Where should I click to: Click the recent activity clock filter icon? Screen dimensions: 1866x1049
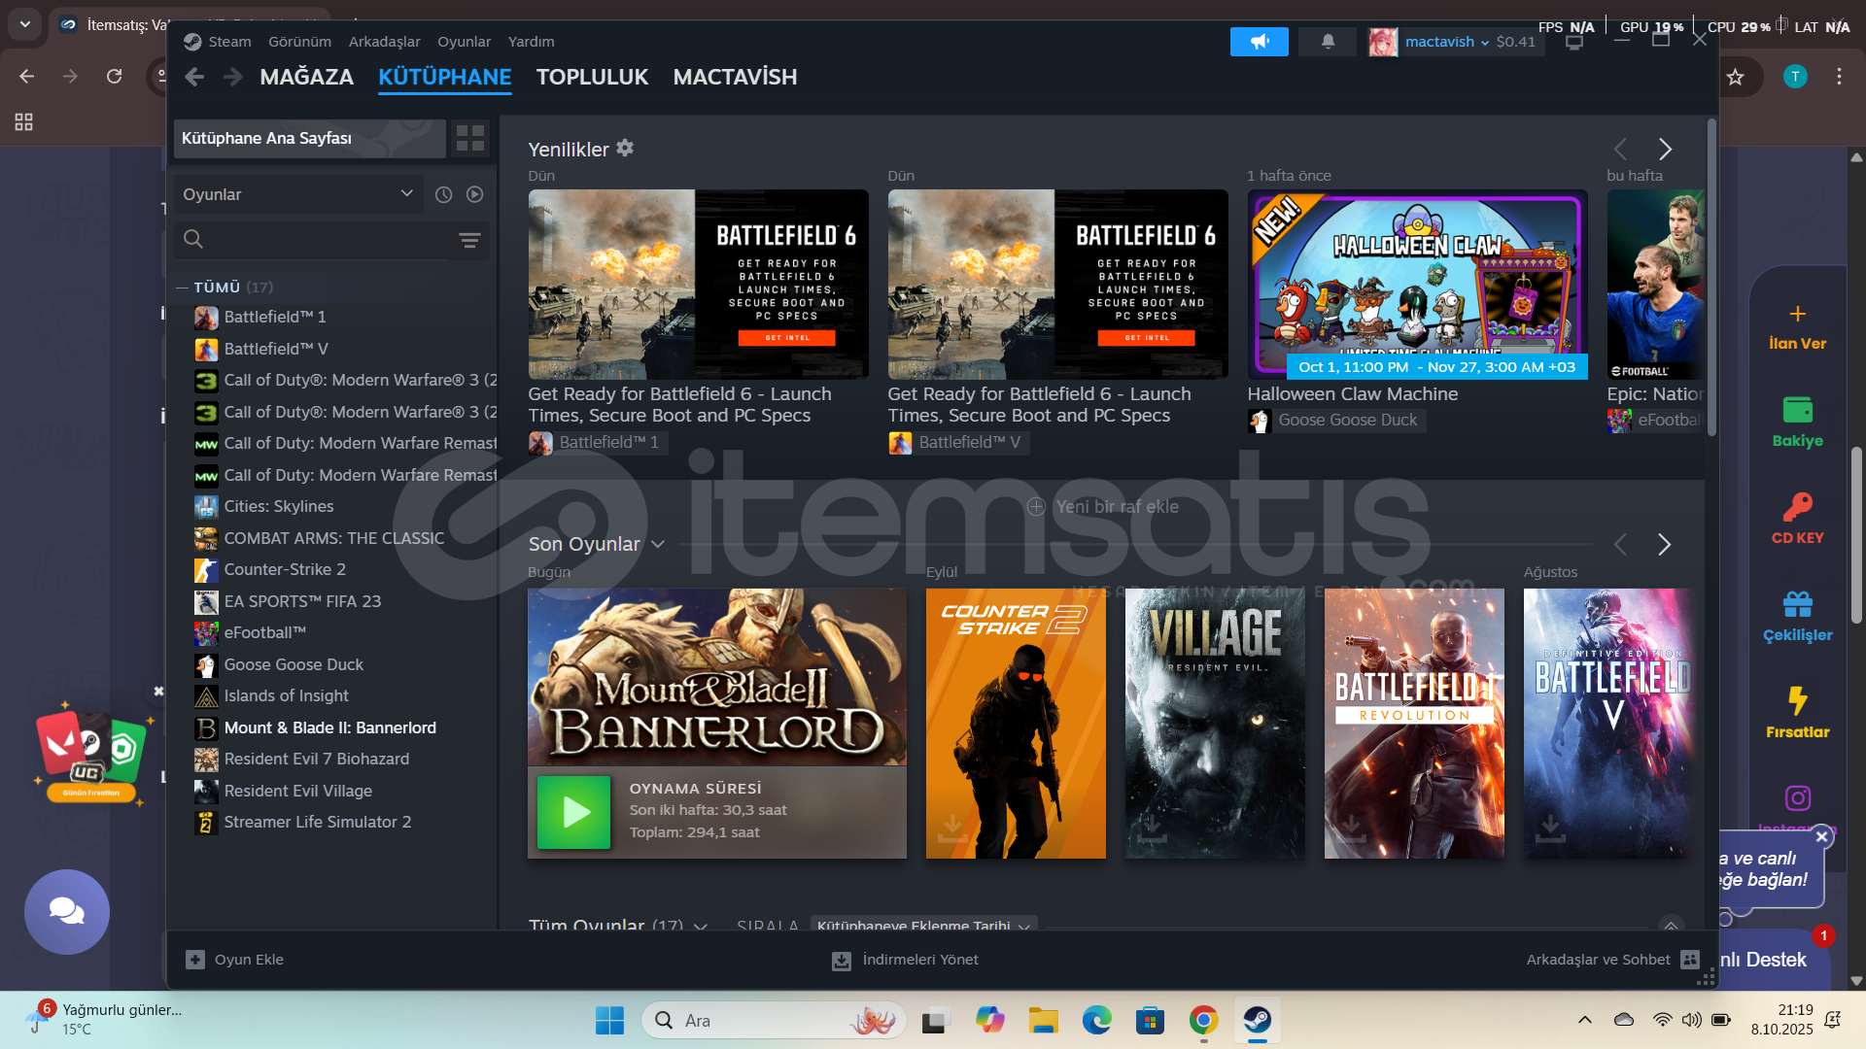pyautogui.click(x=443, y=194)
